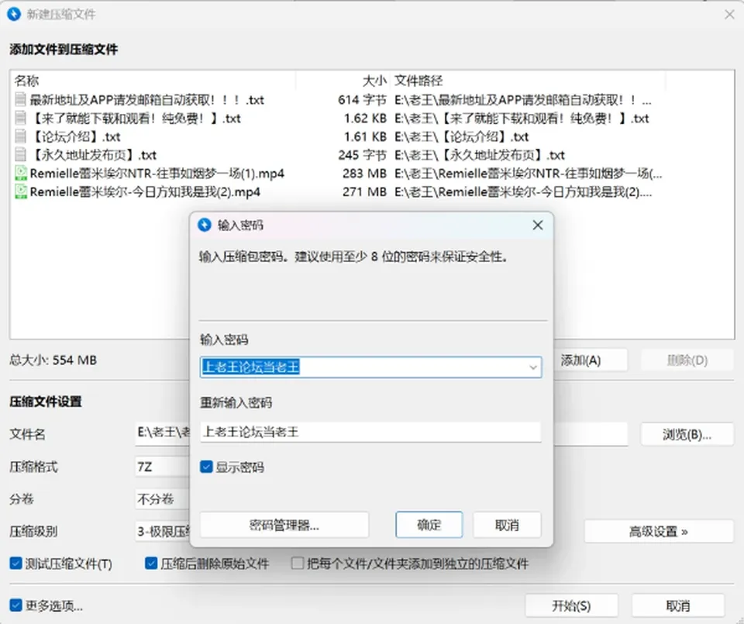744x624 pixels.
Task: Uncheck the 显示密码 checkbox
Action: pos(206,467)
